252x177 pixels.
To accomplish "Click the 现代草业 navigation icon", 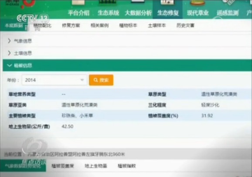I will coord(198,3).
